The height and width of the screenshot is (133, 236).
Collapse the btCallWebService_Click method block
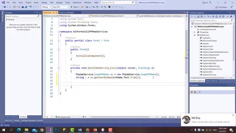[59, 68]
